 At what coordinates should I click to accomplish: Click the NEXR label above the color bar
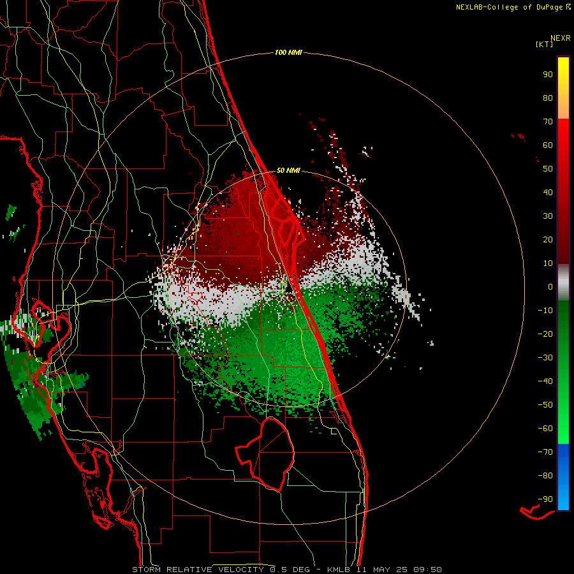[x=561, y=38]
